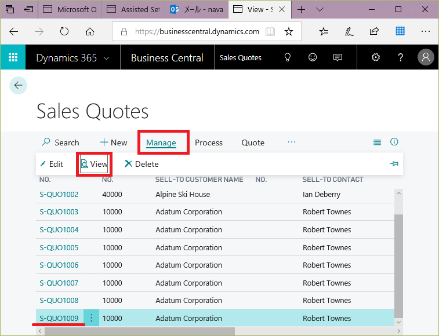
Task: Open the Process menu
Action: click(209, 143)
